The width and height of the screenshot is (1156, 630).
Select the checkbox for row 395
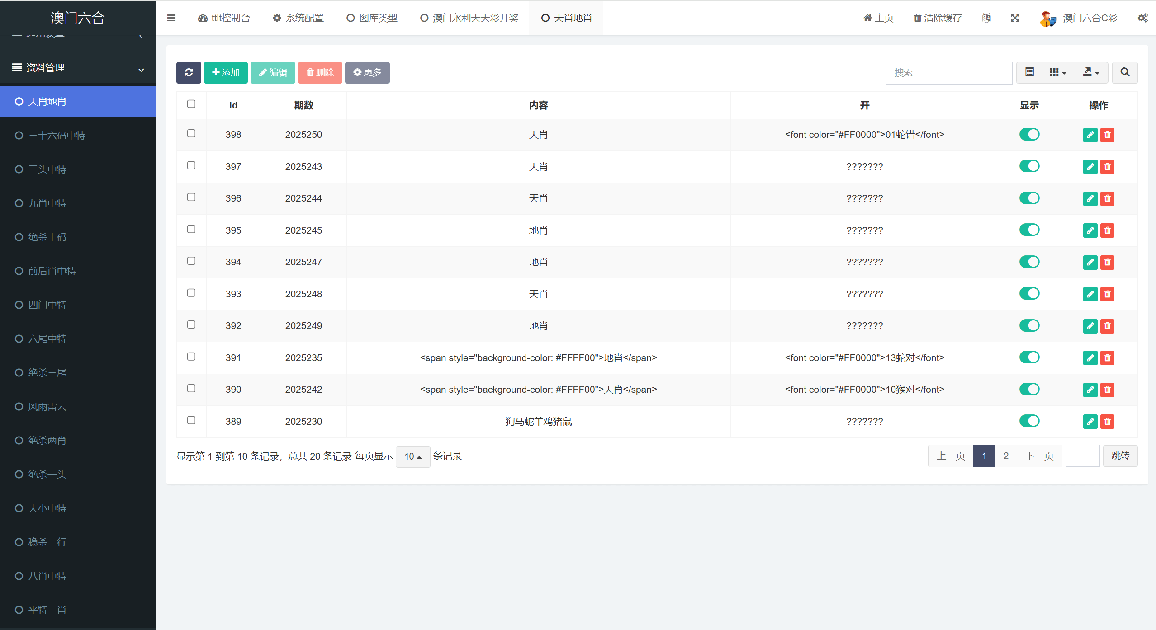(191, 229)
